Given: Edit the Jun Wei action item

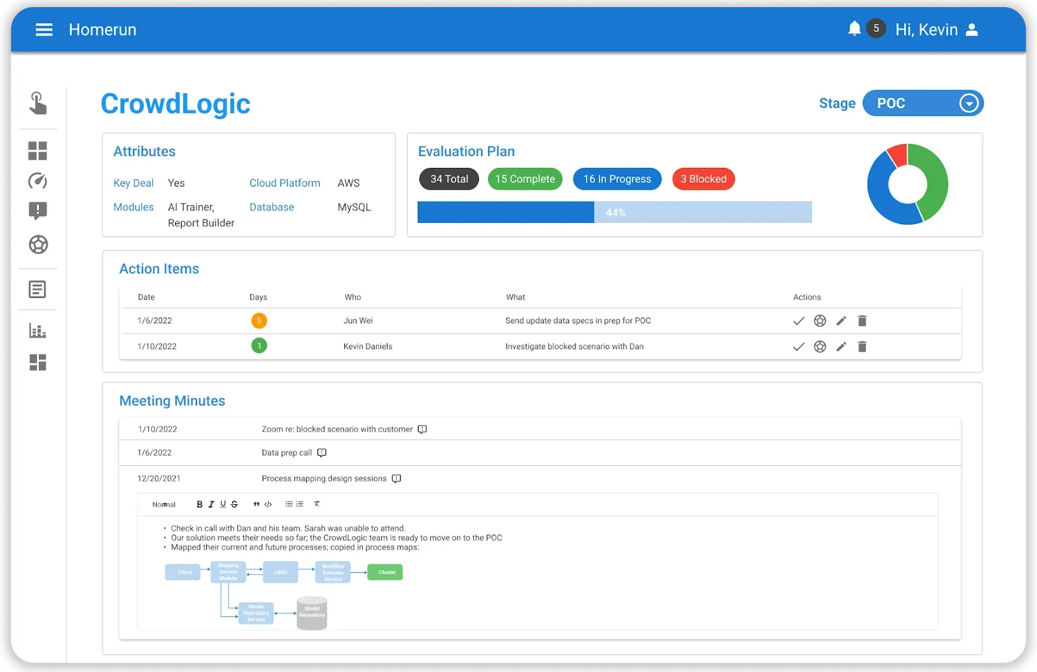Looking at the screenshot, I should [x=841, y=321].
